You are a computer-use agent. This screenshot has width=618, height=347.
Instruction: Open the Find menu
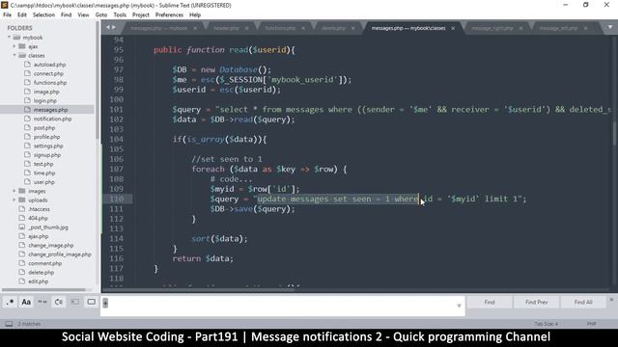[x=67, y=15]
